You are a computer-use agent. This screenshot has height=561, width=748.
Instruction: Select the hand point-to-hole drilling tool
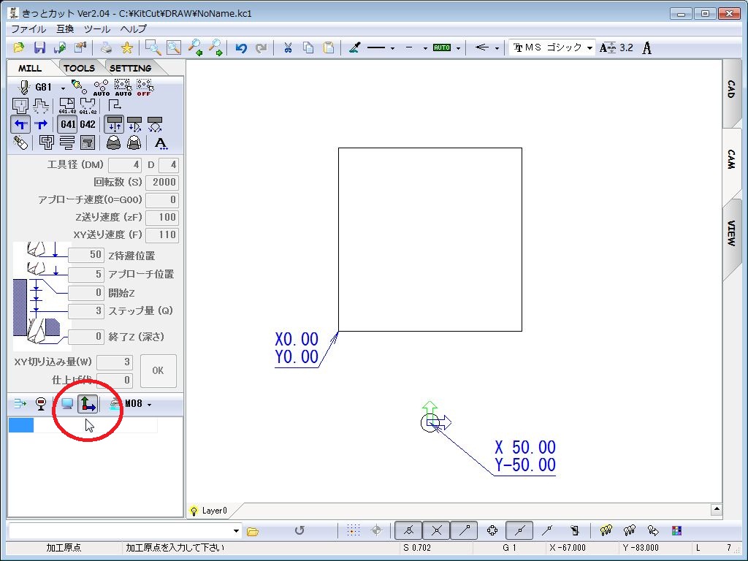[x=79, y=86]
